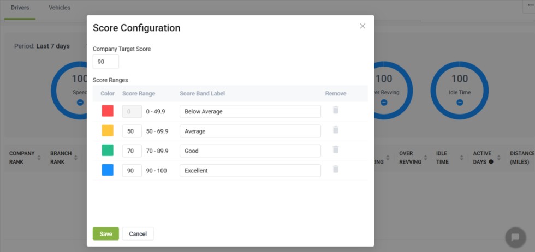This screenshot has height=252, width=535.
Task: Edit the range start 90 in Excellent row
Action: coord(132,171)
